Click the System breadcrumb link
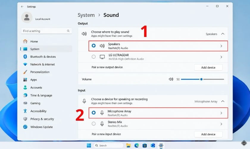The width and height of the screenshot is (250, 149). tap(86, 15)
